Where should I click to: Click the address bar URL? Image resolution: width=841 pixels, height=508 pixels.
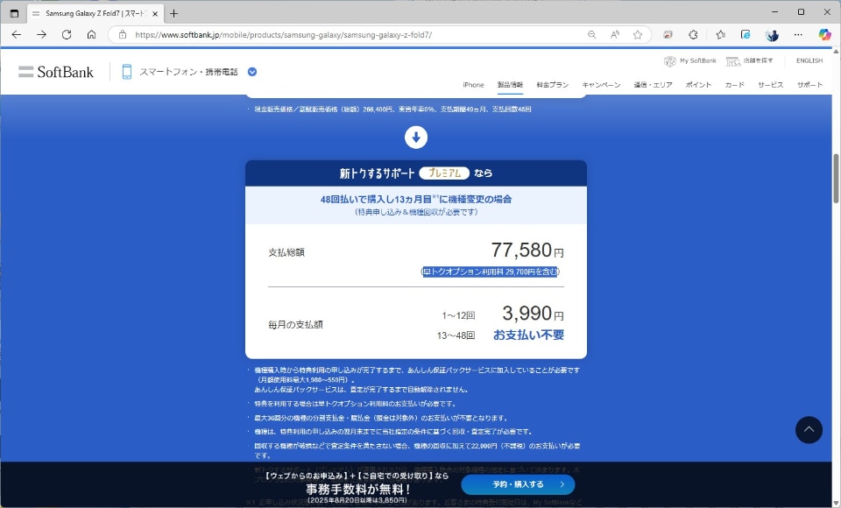(283, 35)
